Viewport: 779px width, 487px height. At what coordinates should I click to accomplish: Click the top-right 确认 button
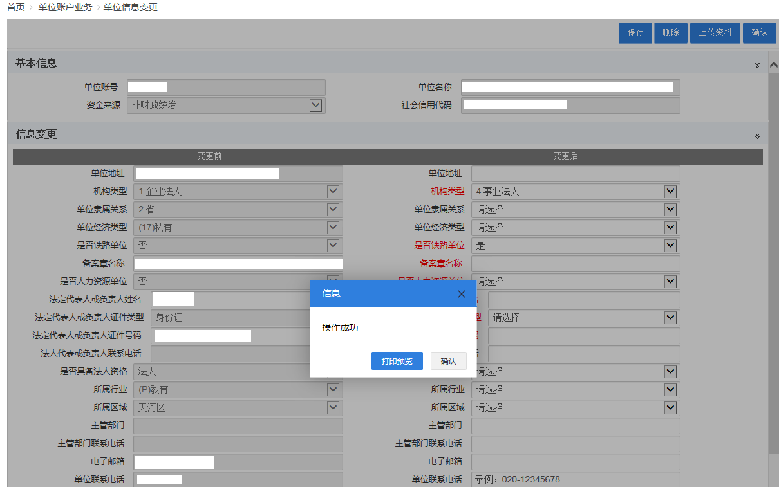759,33
